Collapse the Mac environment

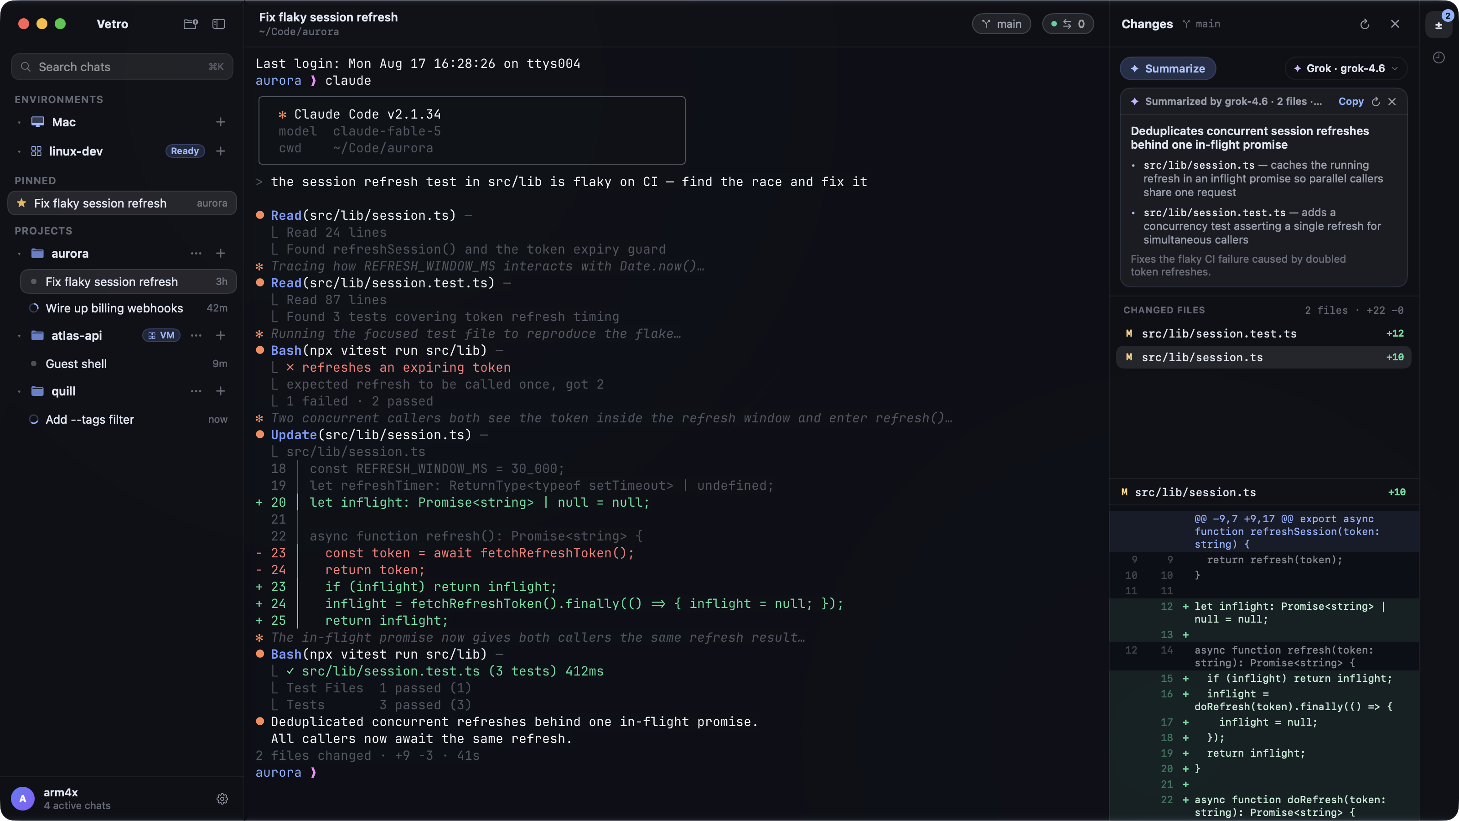pyautogui.click(x=19, y=122)
